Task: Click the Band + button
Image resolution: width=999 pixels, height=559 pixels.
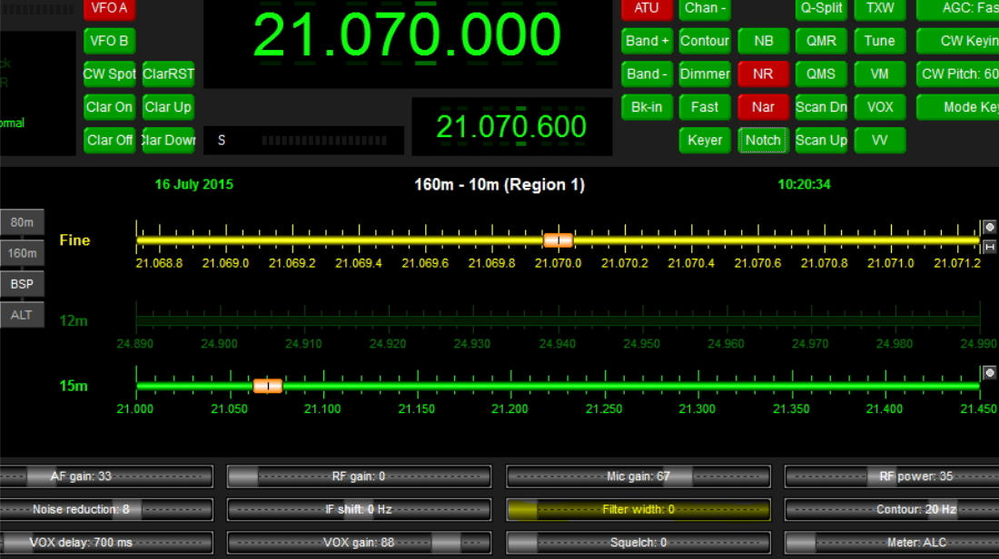Action: pyautogui.click(x=647, y=42)
